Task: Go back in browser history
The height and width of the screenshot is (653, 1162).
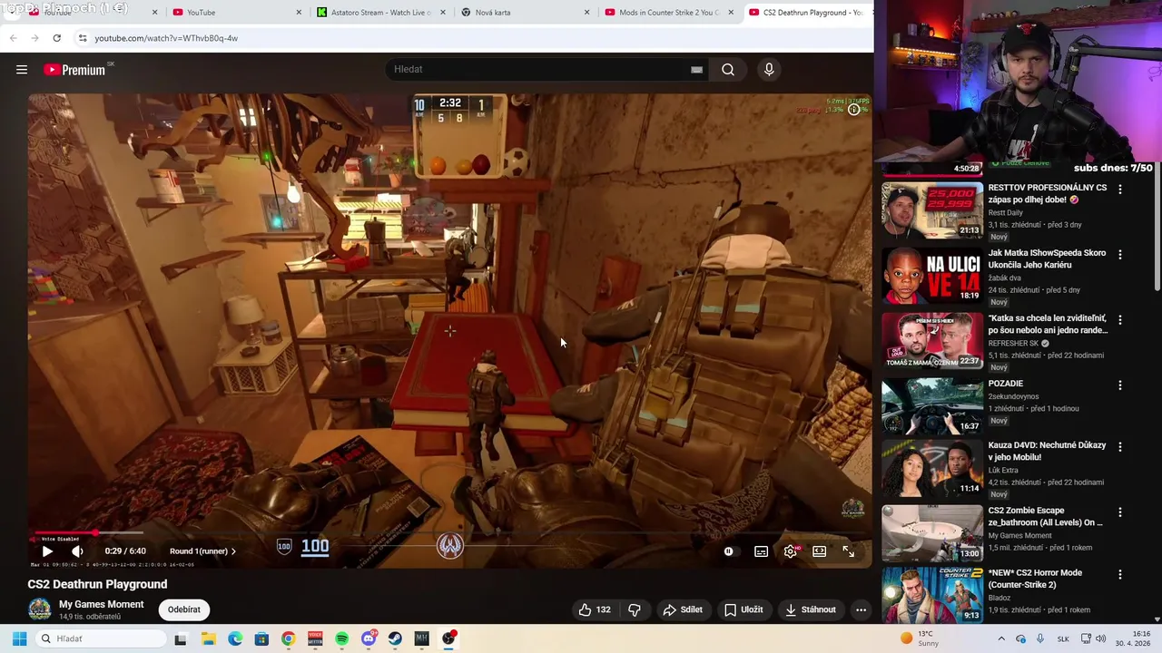Action: [x=13, y=38]
